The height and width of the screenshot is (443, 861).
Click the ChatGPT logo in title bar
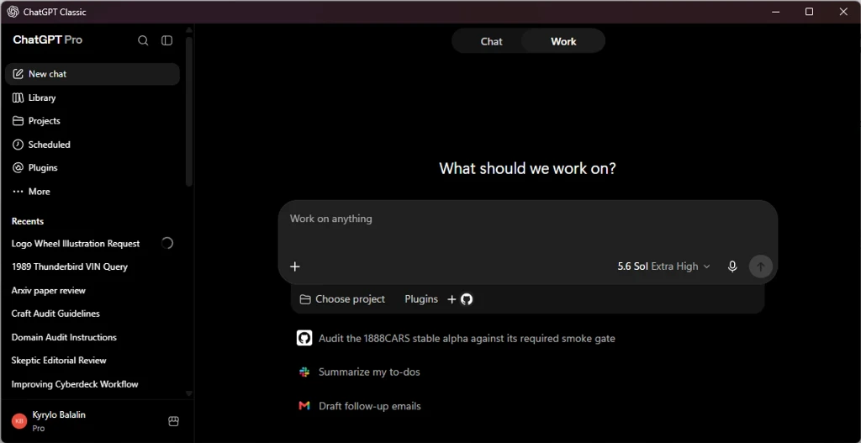[13, 12]
